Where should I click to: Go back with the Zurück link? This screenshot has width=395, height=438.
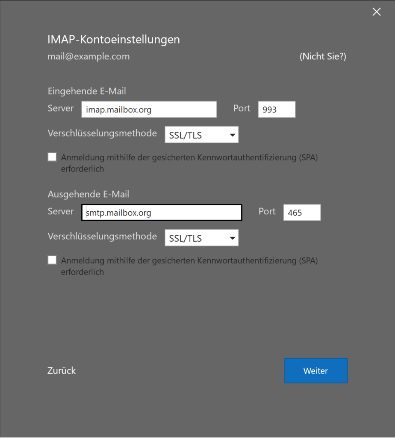click(62, 371)
